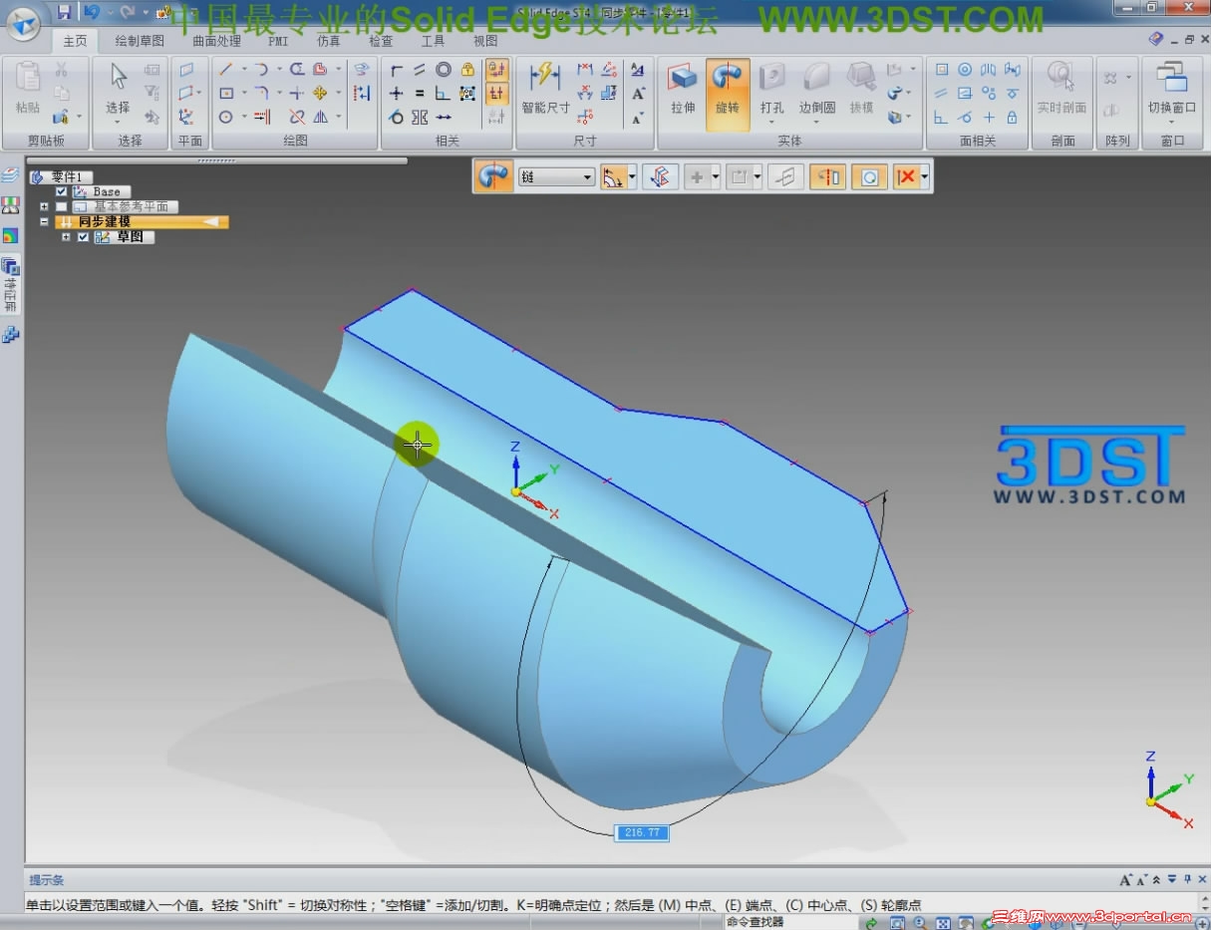
Task: Open the 选择 dropdown arrow
Action: pos(118,122)
